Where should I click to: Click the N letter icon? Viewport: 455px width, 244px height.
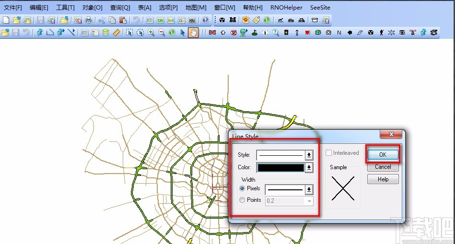(339, 33)
